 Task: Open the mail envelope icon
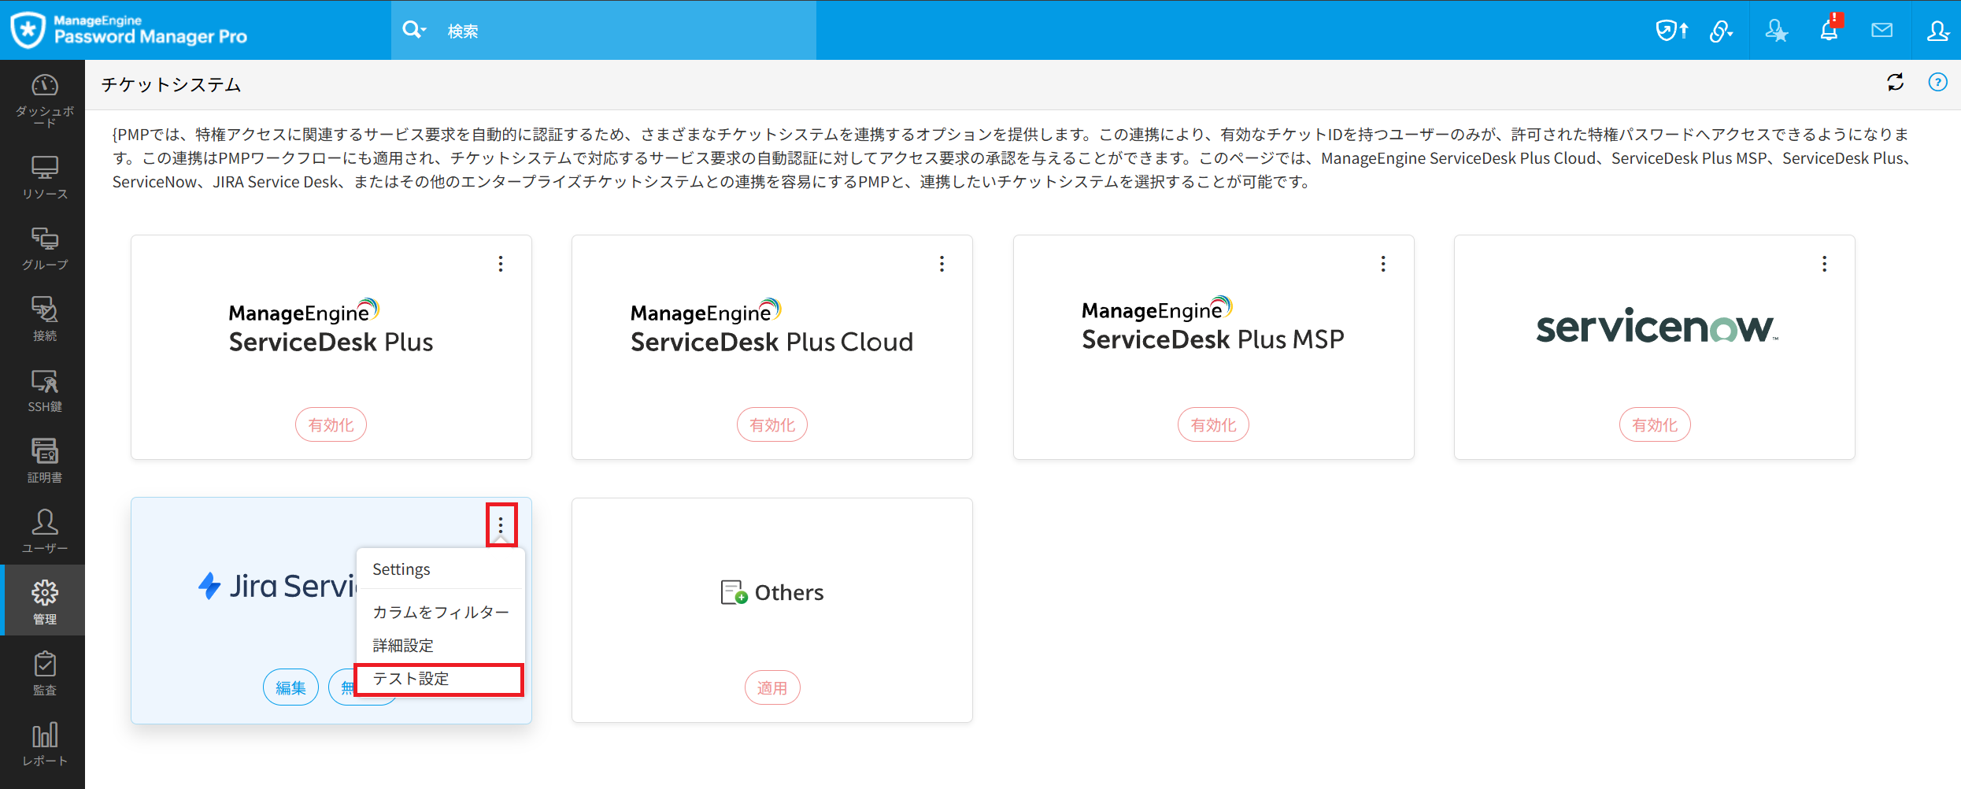1881,31
